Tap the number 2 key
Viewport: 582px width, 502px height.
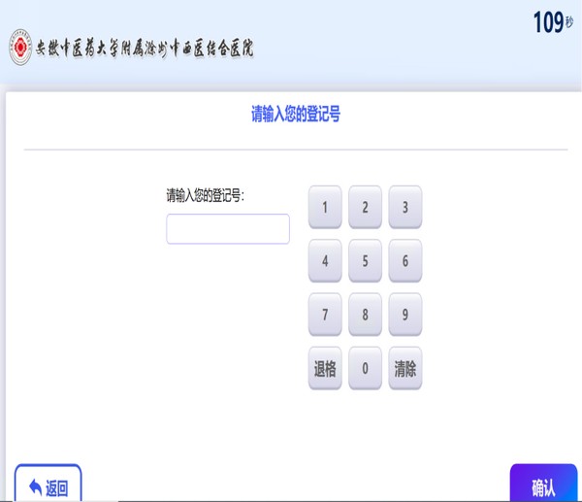coord(365,207)
